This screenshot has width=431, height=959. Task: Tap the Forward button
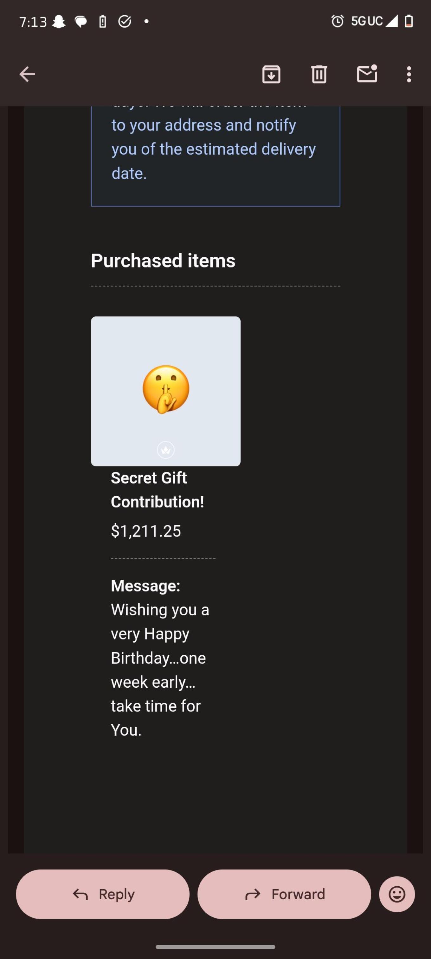(x=284, y=894)
